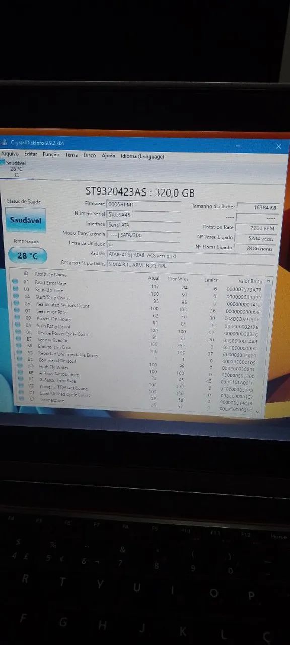Click the blue status dot for Command Timeout
This screenshot has height=645, width=290.
coord(19,360)
